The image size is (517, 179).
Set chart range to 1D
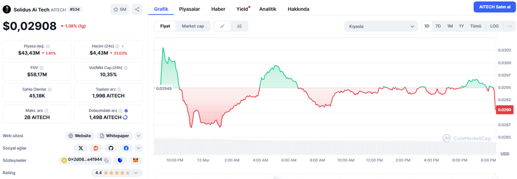pos(427,26)
